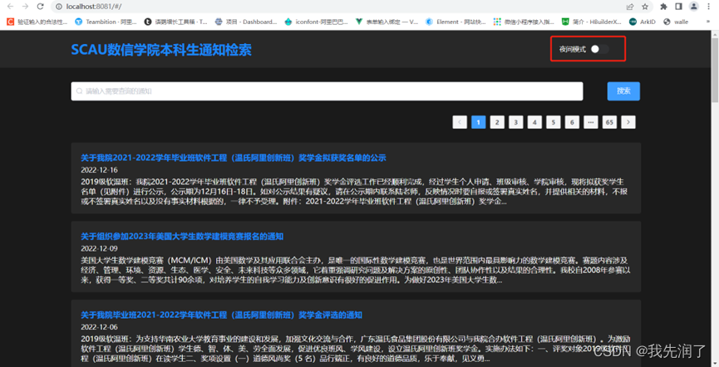Reload the current page
The image size is (719, 367).
tap(41, 7)
